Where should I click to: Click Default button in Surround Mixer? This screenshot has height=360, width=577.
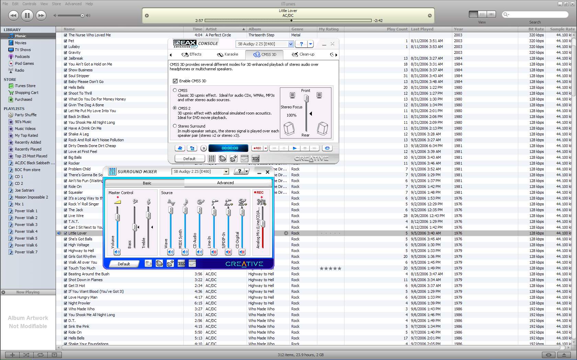coord(124,264)
